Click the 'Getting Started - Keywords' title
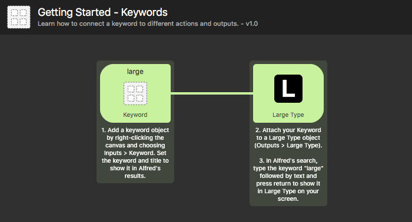The image size is (412, 222). click(x=102, y=12)
